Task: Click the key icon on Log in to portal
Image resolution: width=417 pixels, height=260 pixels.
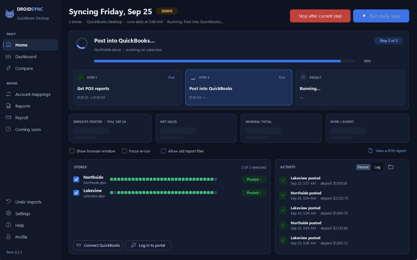Action: coord(134,245)
